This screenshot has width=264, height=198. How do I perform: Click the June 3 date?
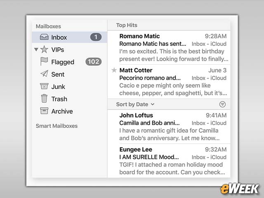click(217, 70)
